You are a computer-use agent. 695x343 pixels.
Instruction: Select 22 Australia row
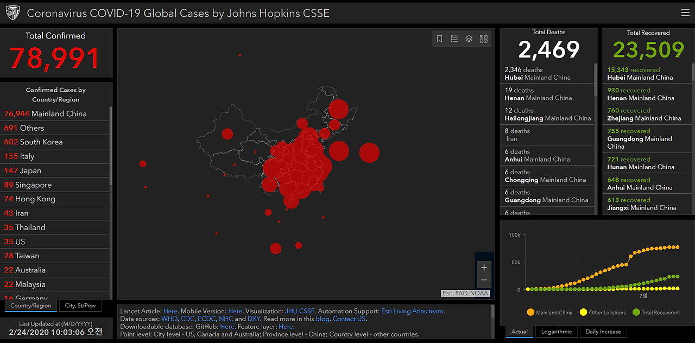tap(55, 270)
